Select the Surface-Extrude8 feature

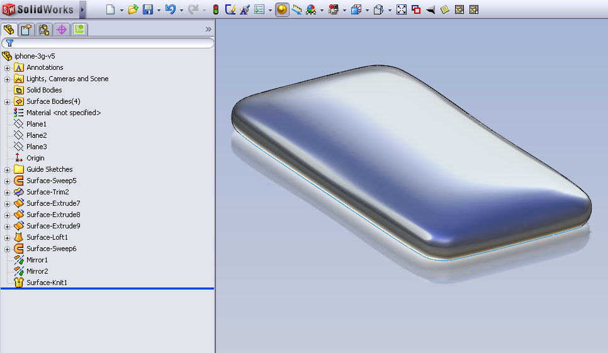click(x=53, y=215)
